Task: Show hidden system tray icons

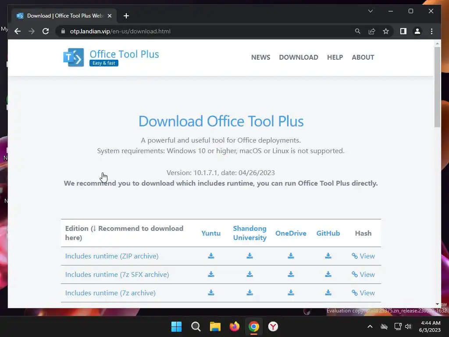Action: pos(370,326)
